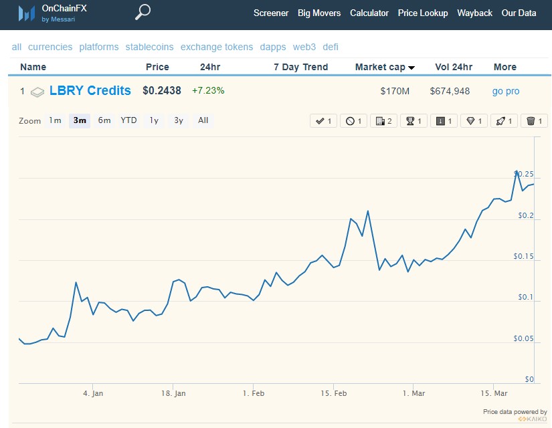Click the '1. Mar' x-axis label
The width and height of the screenshot is (552, 428).
[413, 393]
